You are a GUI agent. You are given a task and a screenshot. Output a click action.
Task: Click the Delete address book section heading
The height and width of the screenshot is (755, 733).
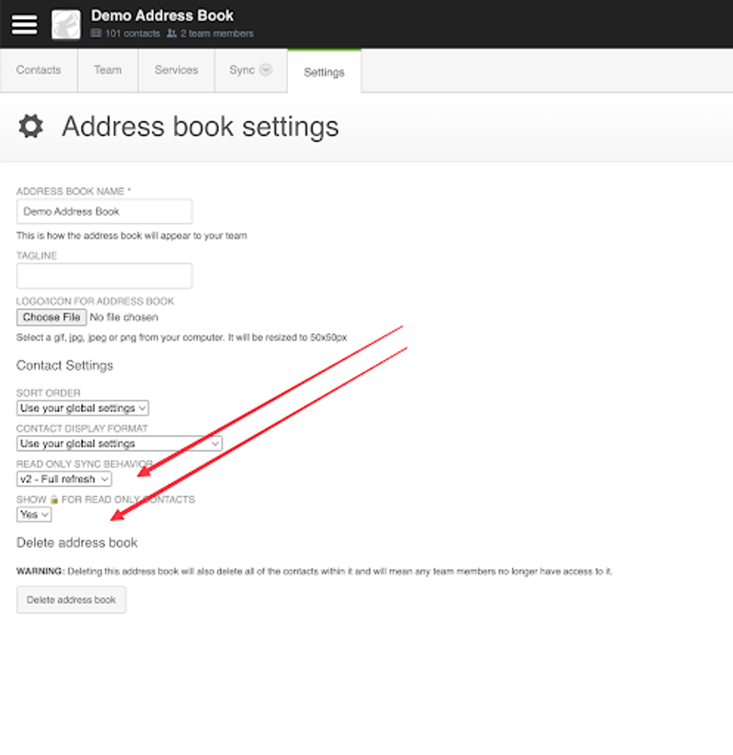tap(77, 542)
